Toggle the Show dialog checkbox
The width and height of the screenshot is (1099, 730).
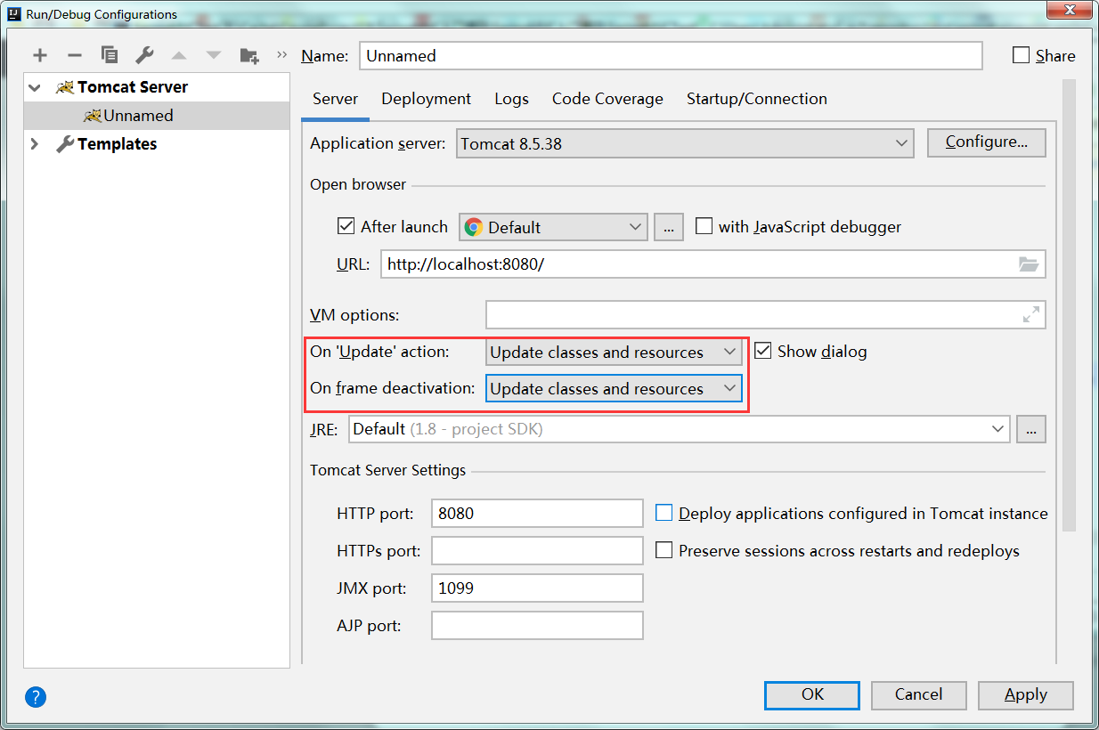point(762,351)
